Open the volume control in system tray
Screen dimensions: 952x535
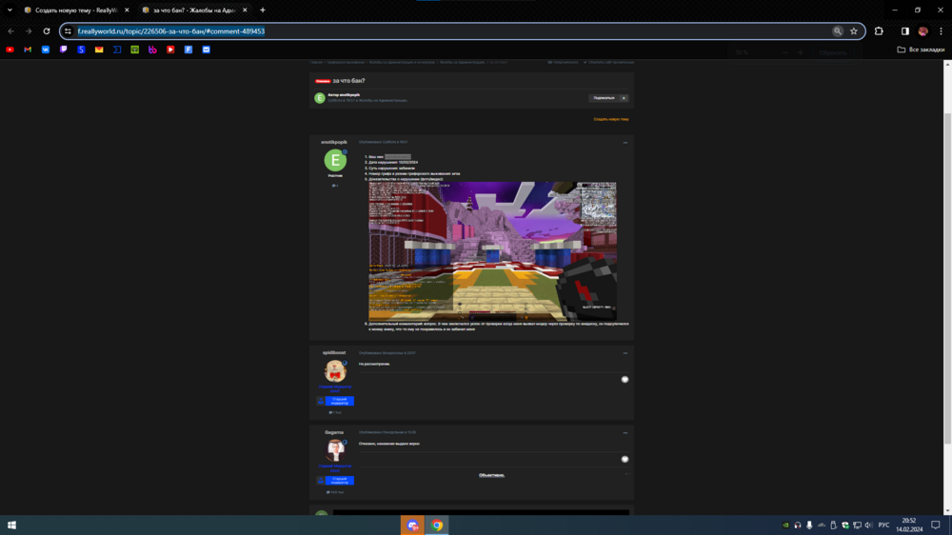click(x=869, y=525)
